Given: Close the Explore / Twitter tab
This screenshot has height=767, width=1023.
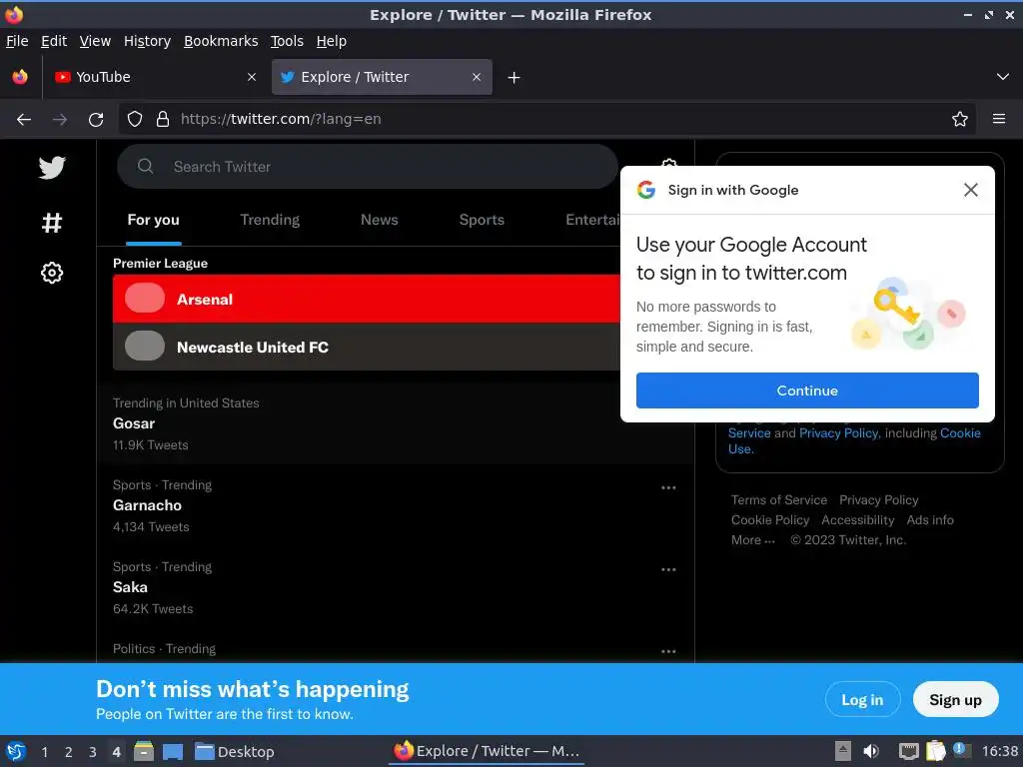Looking at the screenshot, I should (477, 77).
